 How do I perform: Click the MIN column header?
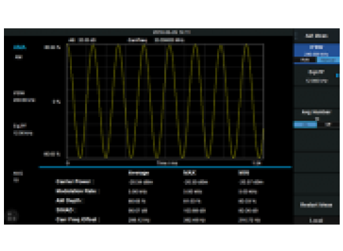(243, 173)
